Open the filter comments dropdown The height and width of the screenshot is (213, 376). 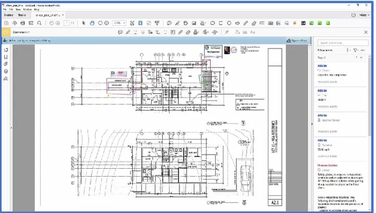tap(355, 50)
